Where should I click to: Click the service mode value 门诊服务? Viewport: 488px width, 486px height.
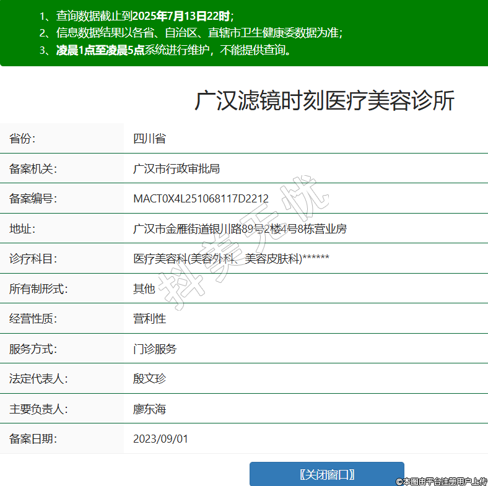click(x=155, y=349)
